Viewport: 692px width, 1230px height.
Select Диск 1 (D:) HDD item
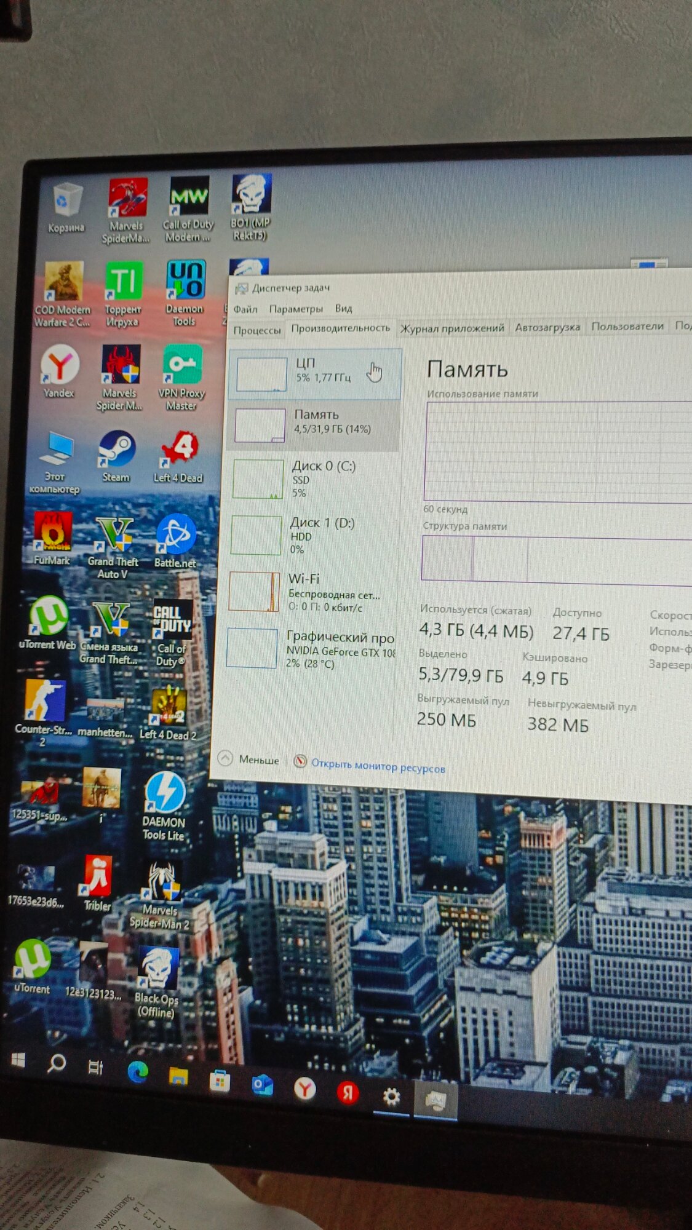point(311,536)
